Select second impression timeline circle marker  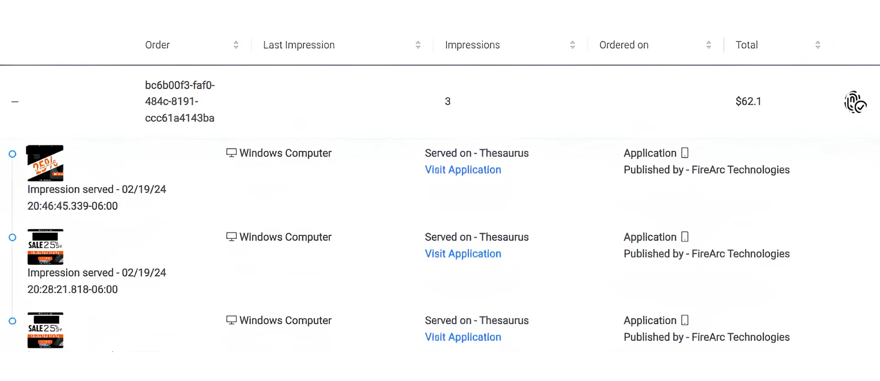point(12,237)
